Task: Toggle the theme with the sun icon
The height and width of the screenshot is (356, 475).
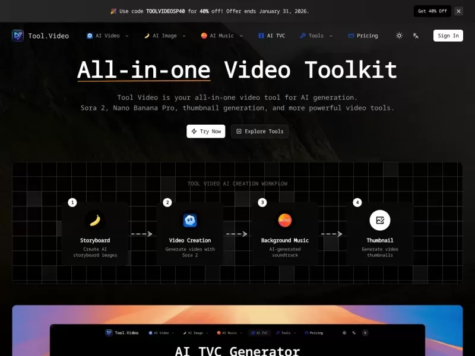Action: [x=399, y=36]
